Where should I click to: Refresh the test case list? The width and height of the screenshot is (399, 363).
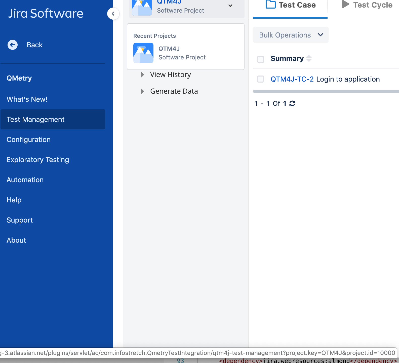(x=292, y=103)
